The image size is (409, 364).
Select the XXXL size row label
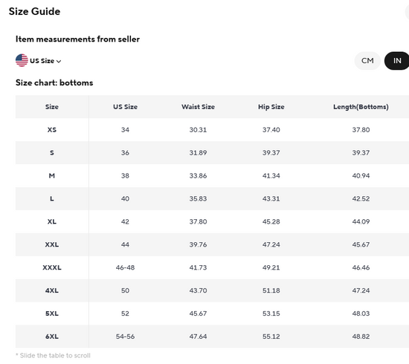click(52, 267)
